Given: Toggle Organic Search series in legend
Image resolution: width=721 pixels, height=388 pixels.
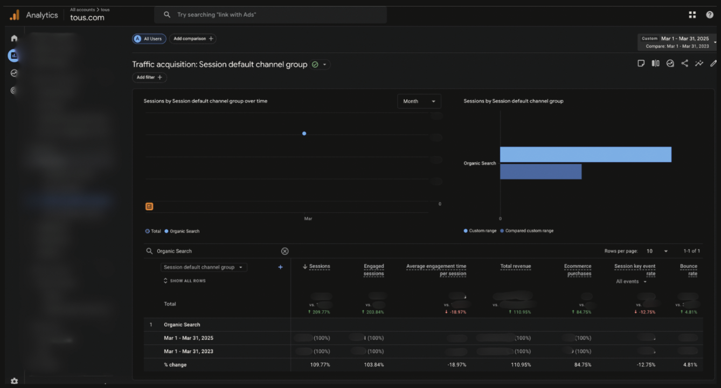Looking at the screenshot, I should pos(182,231).
